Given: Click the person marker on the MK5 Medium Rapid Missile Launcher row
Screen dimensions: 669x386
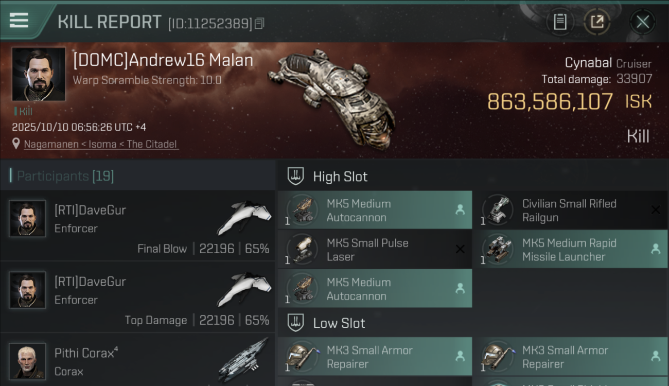Looking at the screenshot, I should [x=656, y=249].
